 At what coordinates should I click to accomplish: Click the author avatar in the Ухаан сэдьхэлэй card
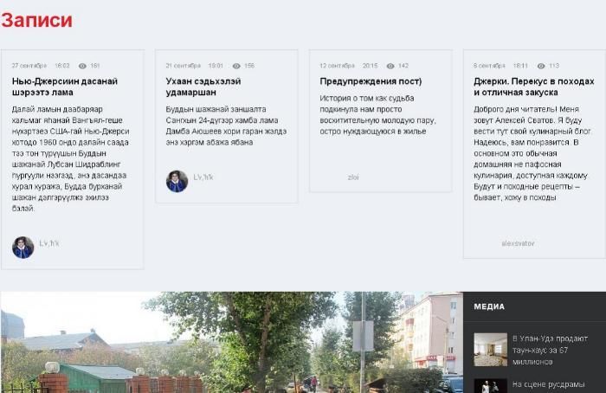pyautogui.click(x=177, y=181)
